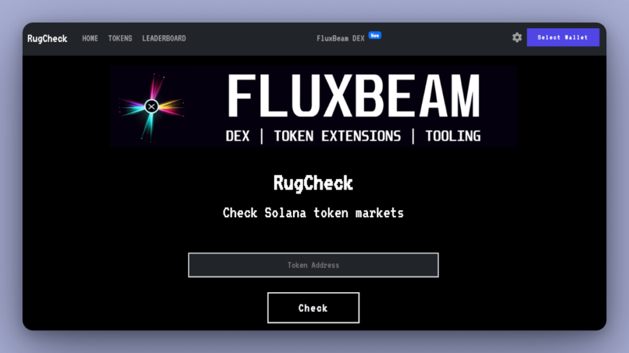629x353 pixels.
Task: Click the RugCheck main heading
Action: click(313, 184)
